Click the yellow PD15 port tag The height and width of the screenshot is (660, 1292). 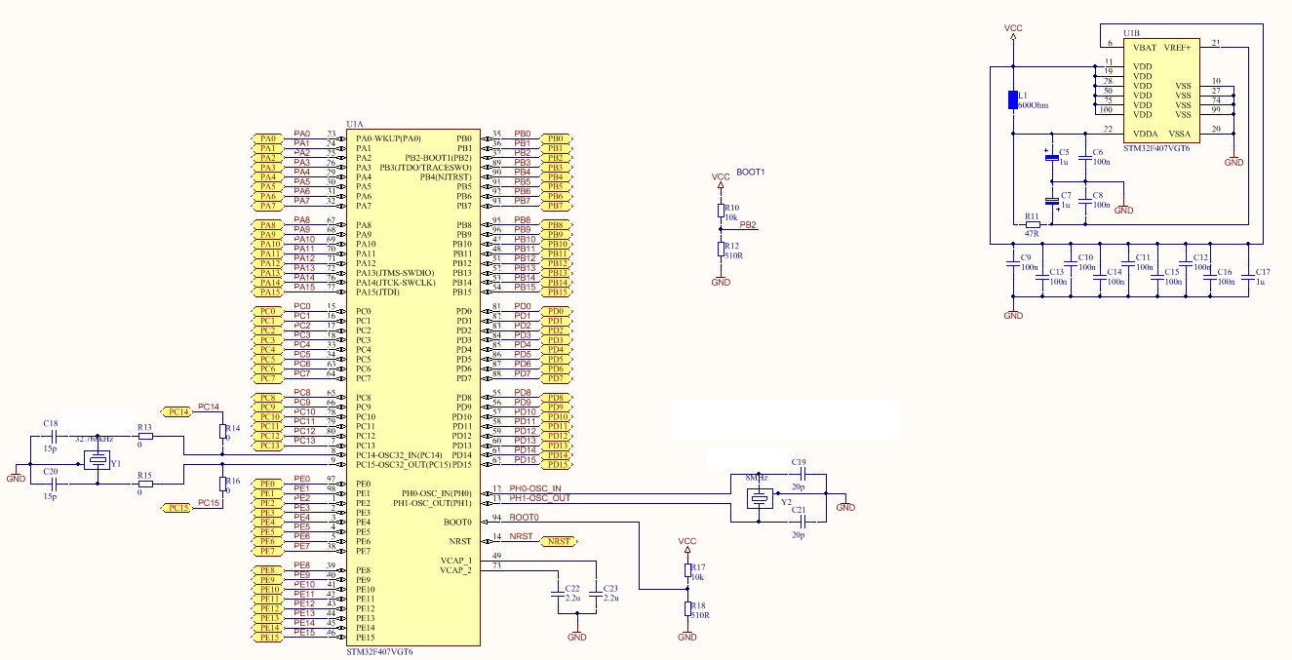tap(555, 465)
